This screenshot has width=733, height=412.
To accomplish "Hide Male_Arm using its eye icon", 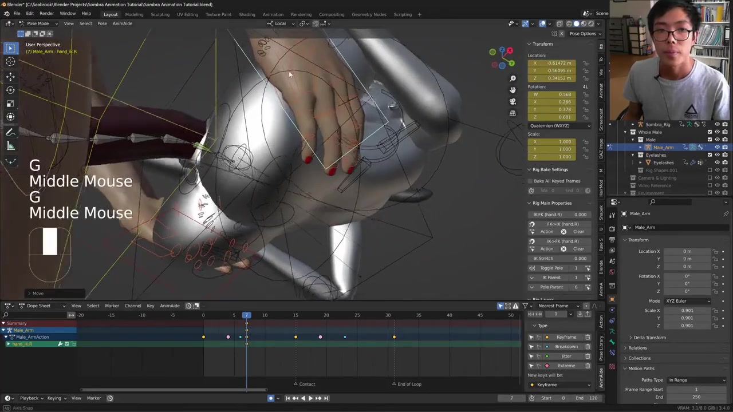I will click(717, 147).
